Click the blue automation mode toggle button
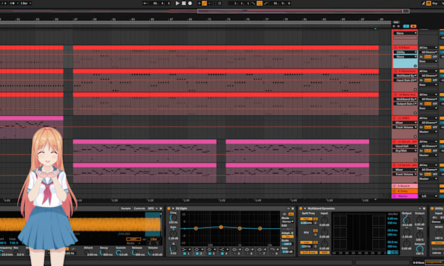Viewport: 444px width, 266px height. tap(406, 26)
